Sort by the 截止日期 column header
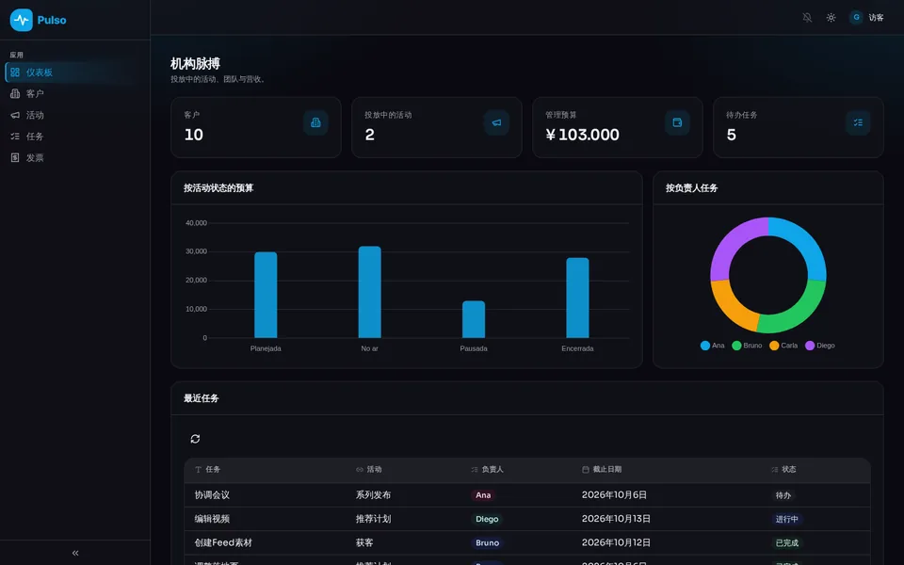 click(x=602, y=469)
